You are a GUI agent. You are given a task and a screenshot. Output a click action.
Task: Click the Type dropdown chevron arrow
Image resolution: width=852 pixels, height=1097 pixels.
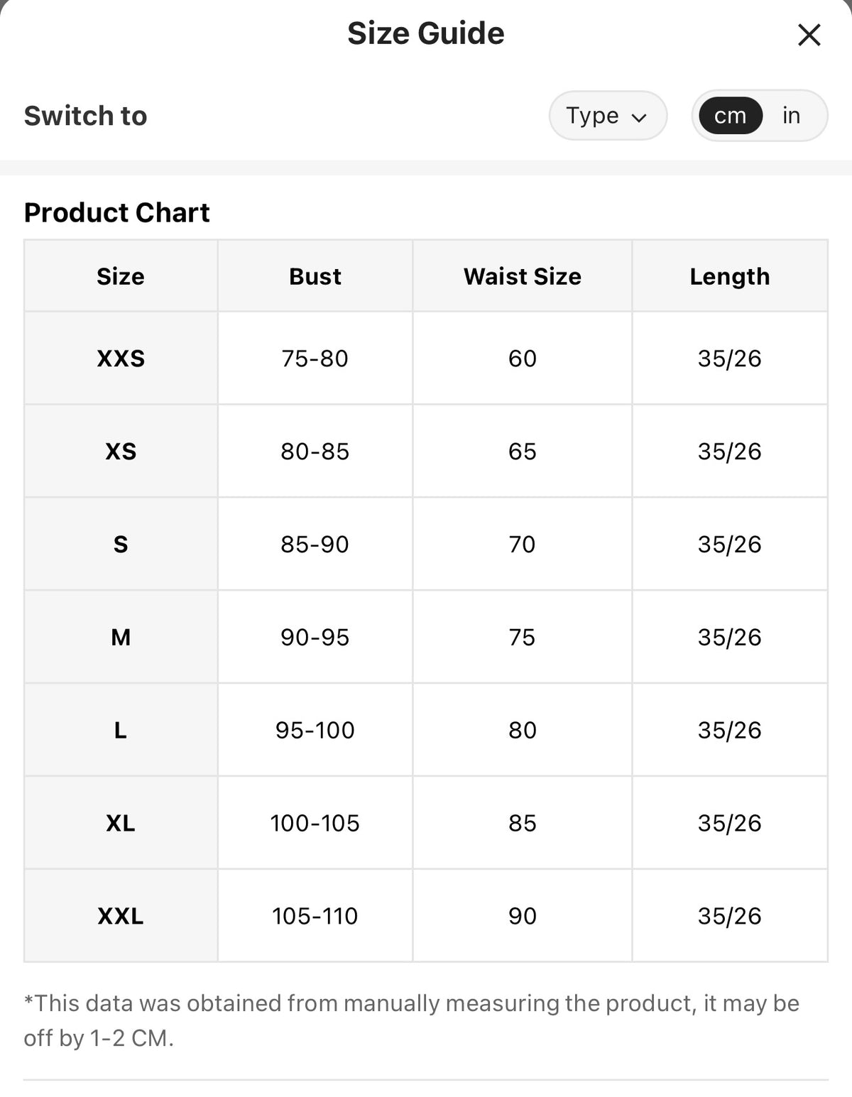point(639,117)
